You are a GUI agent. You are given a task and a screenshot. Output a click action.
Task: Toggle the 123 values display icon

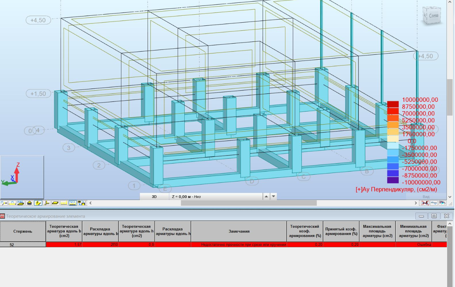(x=72, y=203)
